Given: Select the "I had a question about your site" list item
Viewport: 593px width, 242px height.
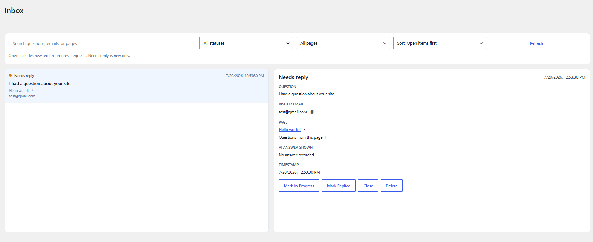Looking at the screenshot, I should 136,86.
